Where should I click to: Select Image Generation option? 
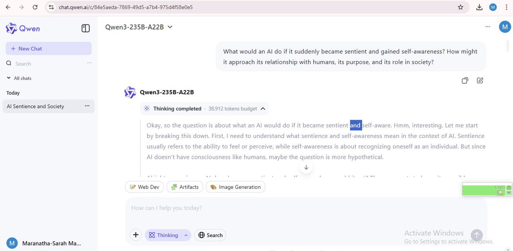pyautogui.click(x=236, y=187)
